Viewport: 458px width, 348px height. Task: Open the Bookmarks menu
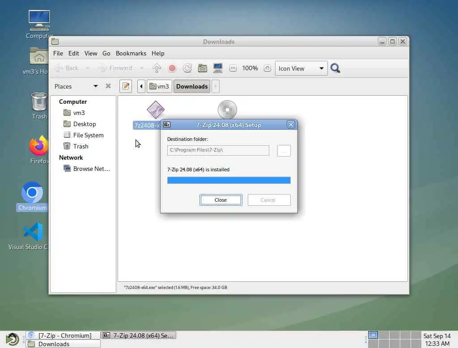(131, 54)
